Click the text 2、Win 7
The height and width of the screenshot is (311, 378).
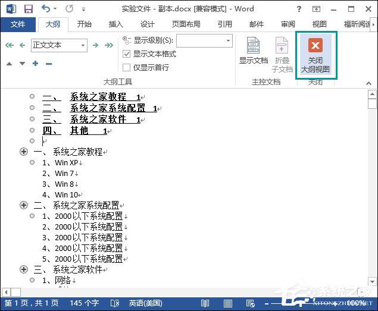coord(58,173)
